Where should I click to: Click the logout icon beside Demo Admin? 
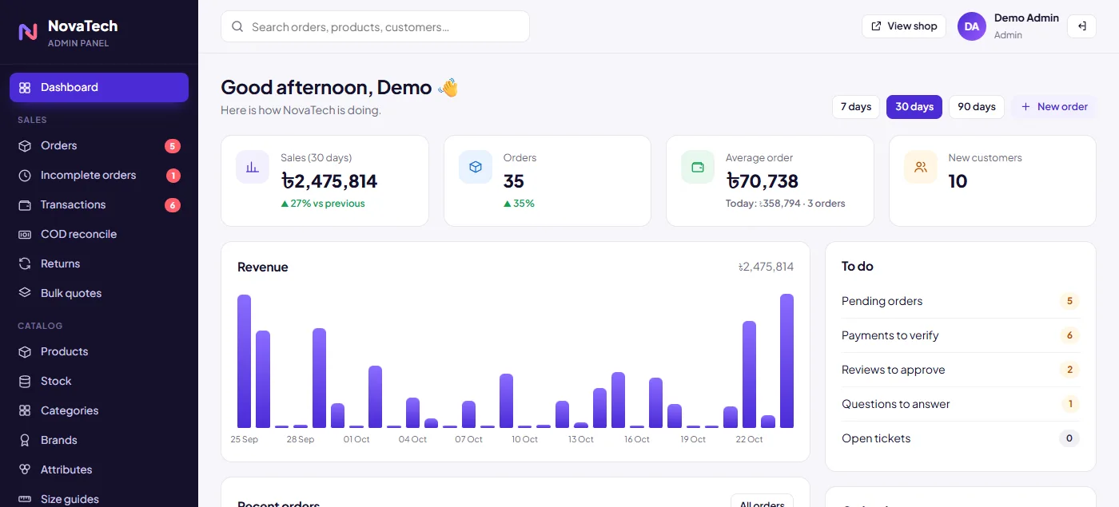click(x=1081, y=26)
